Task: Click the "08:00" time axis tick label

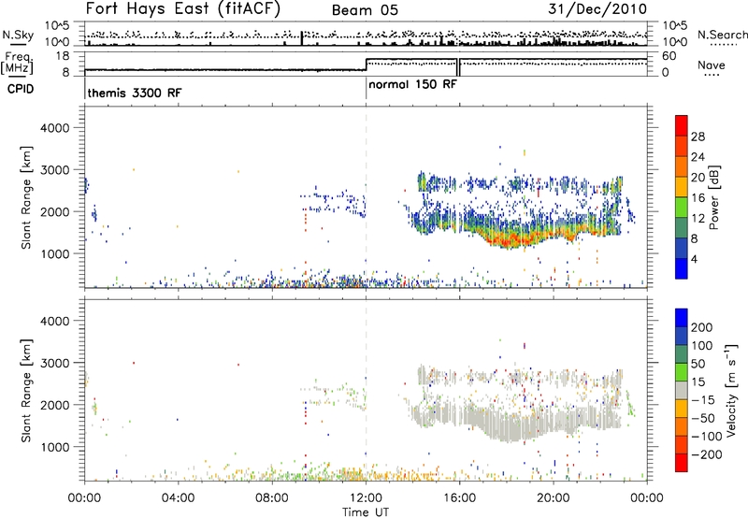Action: [x=272, y=498]
